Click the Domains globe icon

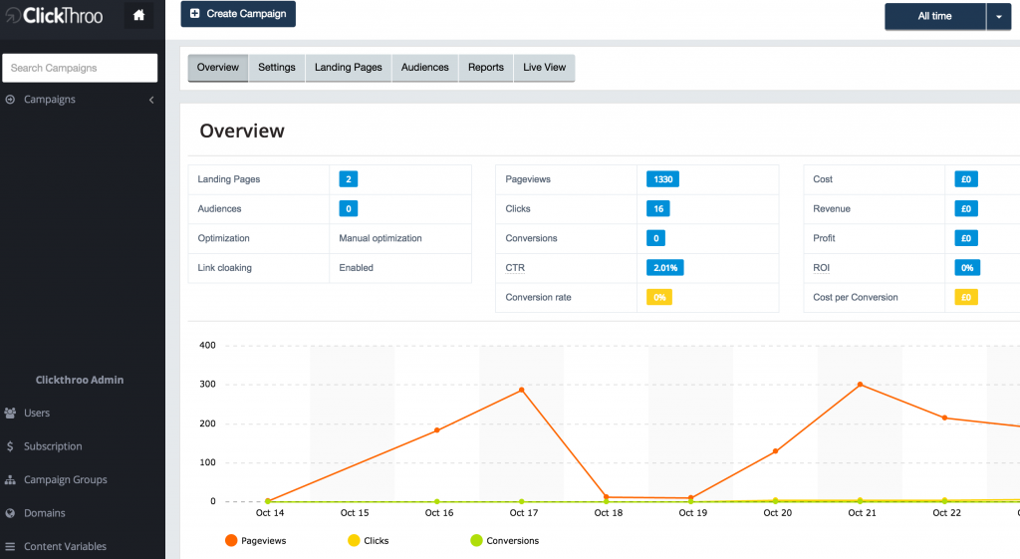click(10, 513)
